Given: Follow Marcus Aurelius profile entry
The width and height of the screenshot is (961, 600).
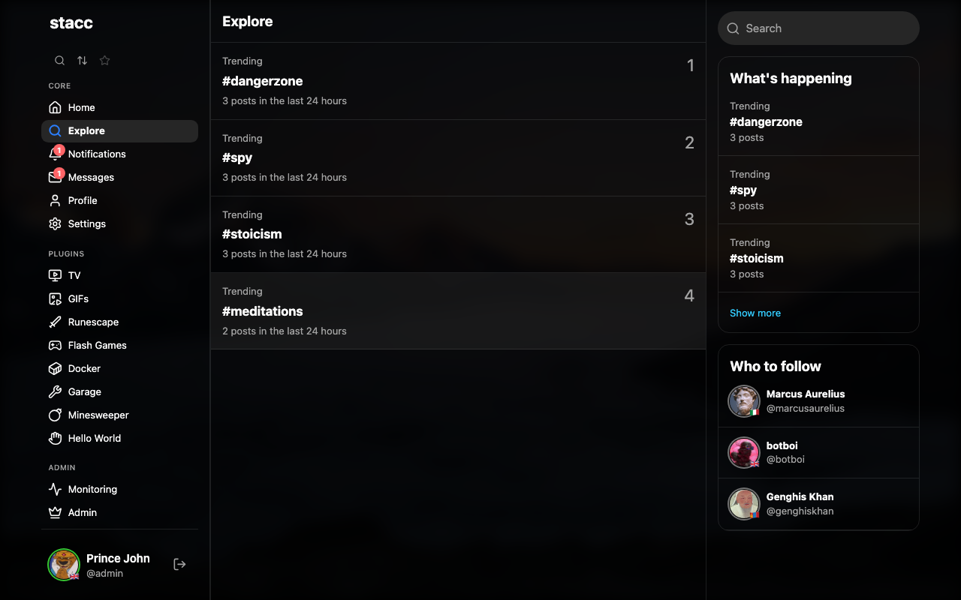Looking at the screenshot, I should (818, 400).
